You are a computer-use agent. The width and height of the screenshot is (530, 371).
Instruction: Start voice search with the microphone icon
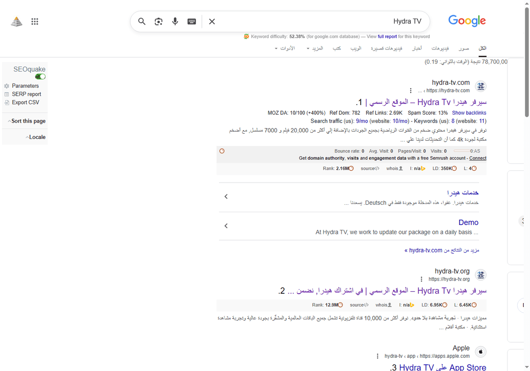click(175, 21)
